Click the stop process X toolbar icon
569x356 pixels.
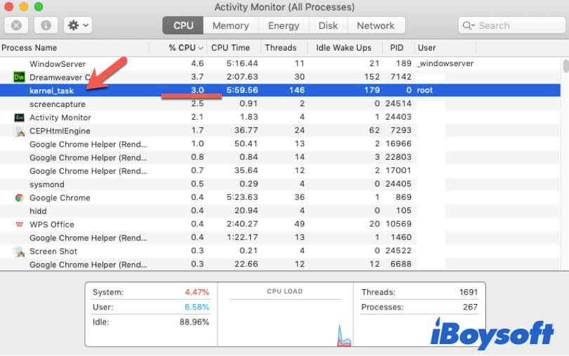(16, 25)
